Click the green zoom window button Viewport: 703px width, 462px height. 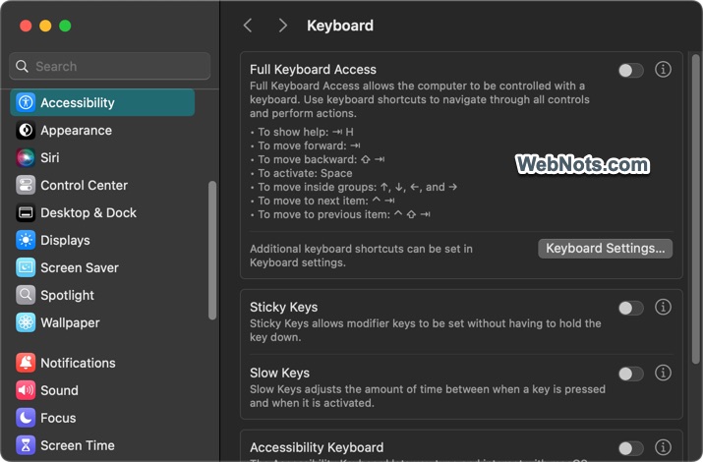(x=65, y=26)
